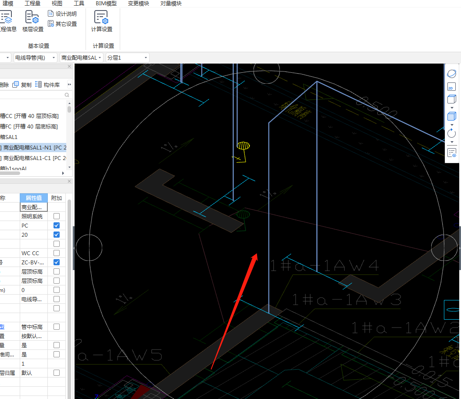The width and height of the screenshot is (461, 399).
Task: Open 计算设置 calculation settings icon
Action: coord(101,21)
